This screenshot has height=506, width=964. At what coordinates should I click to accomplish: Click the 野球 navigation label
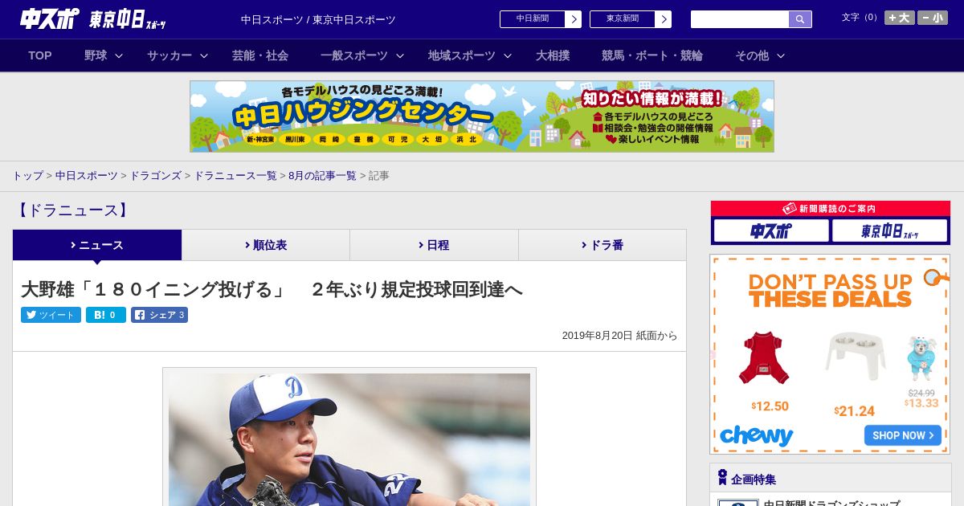(x=96, y=55)
